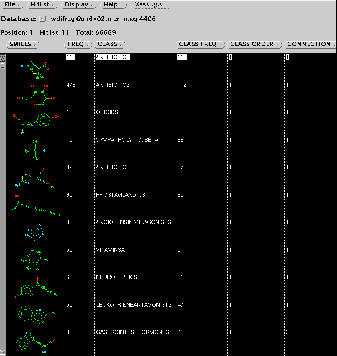Expand the SMILES column dropdown
337x356 pixels.
tap(23, 44)
